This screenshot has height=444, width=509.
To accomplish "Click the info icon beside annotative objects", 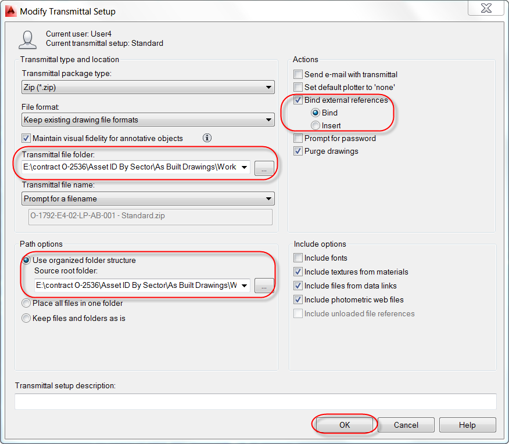I will tap(207, 138).
